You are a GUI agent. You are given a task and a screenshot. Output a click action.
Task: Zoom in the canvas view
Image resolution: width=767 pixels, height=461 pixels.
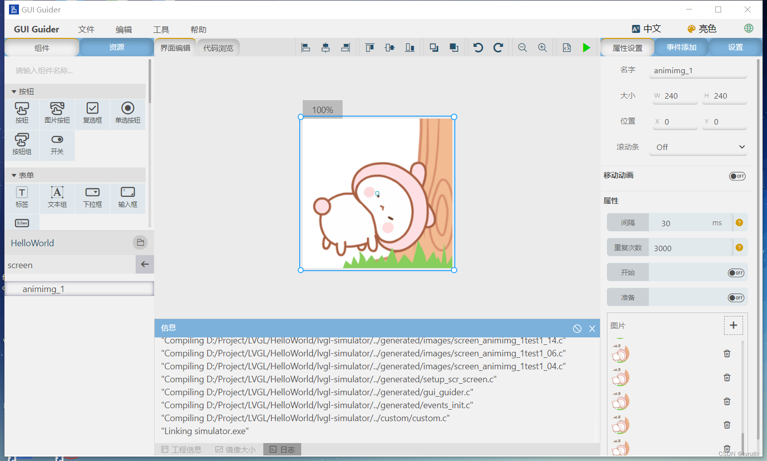pos(543,48)
